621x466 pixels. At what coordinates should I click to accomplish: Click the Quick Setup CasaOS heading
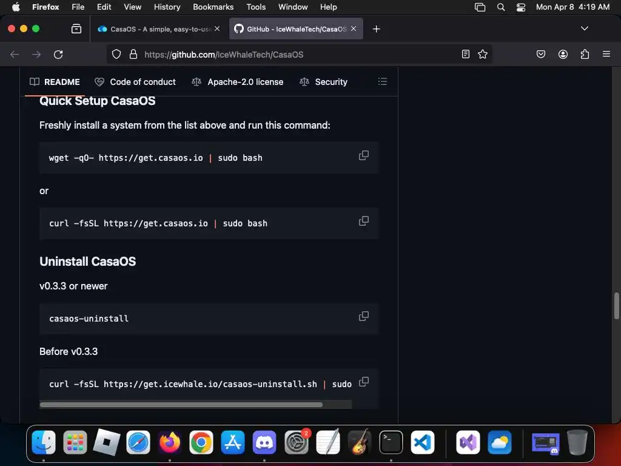click(97, 101)
